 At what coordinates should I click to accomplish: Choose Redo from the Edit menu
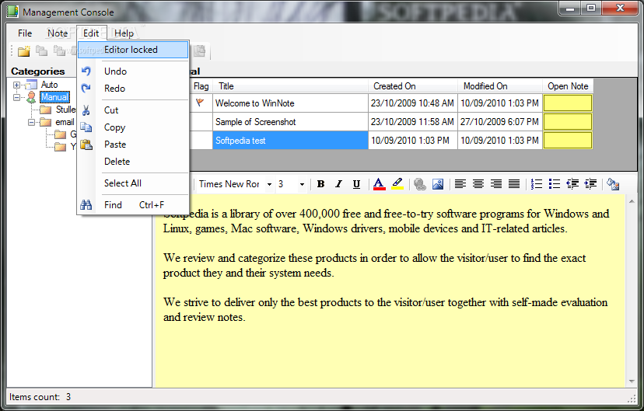[133, 89]
